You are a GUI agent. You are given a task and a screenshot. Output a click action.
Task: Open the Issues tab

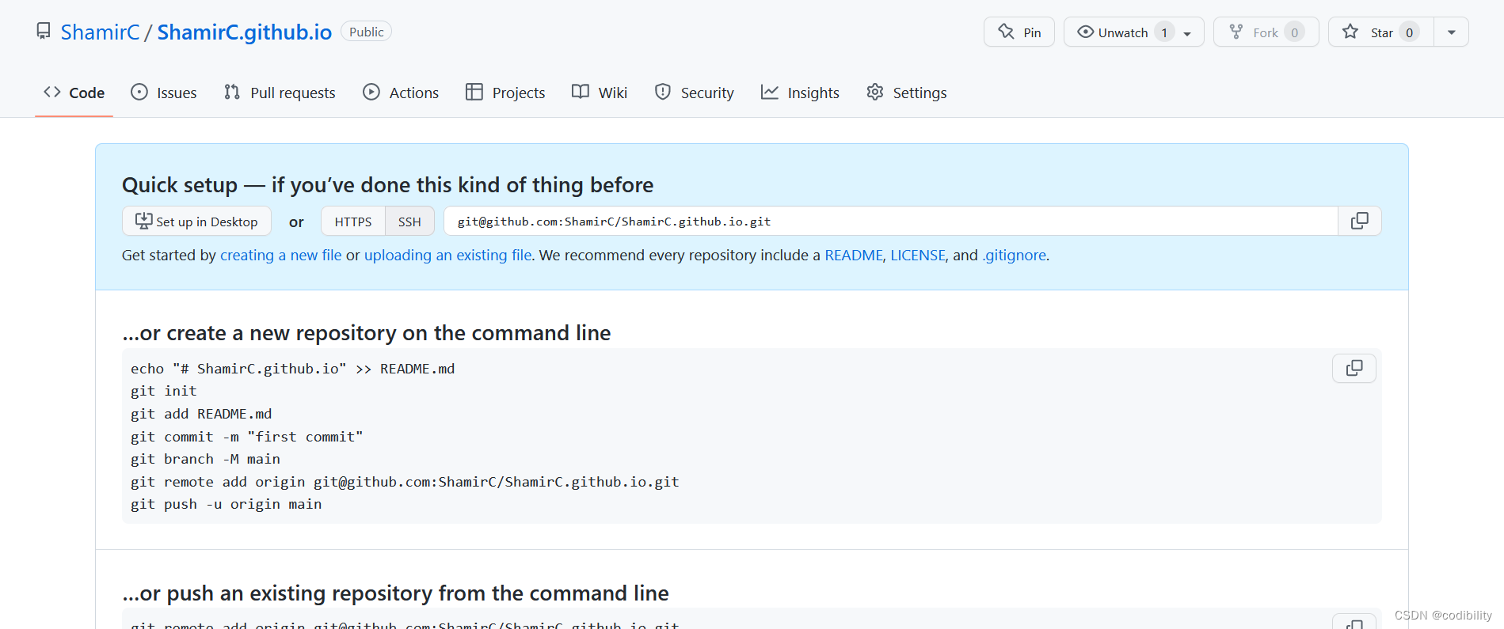[164, 93]
